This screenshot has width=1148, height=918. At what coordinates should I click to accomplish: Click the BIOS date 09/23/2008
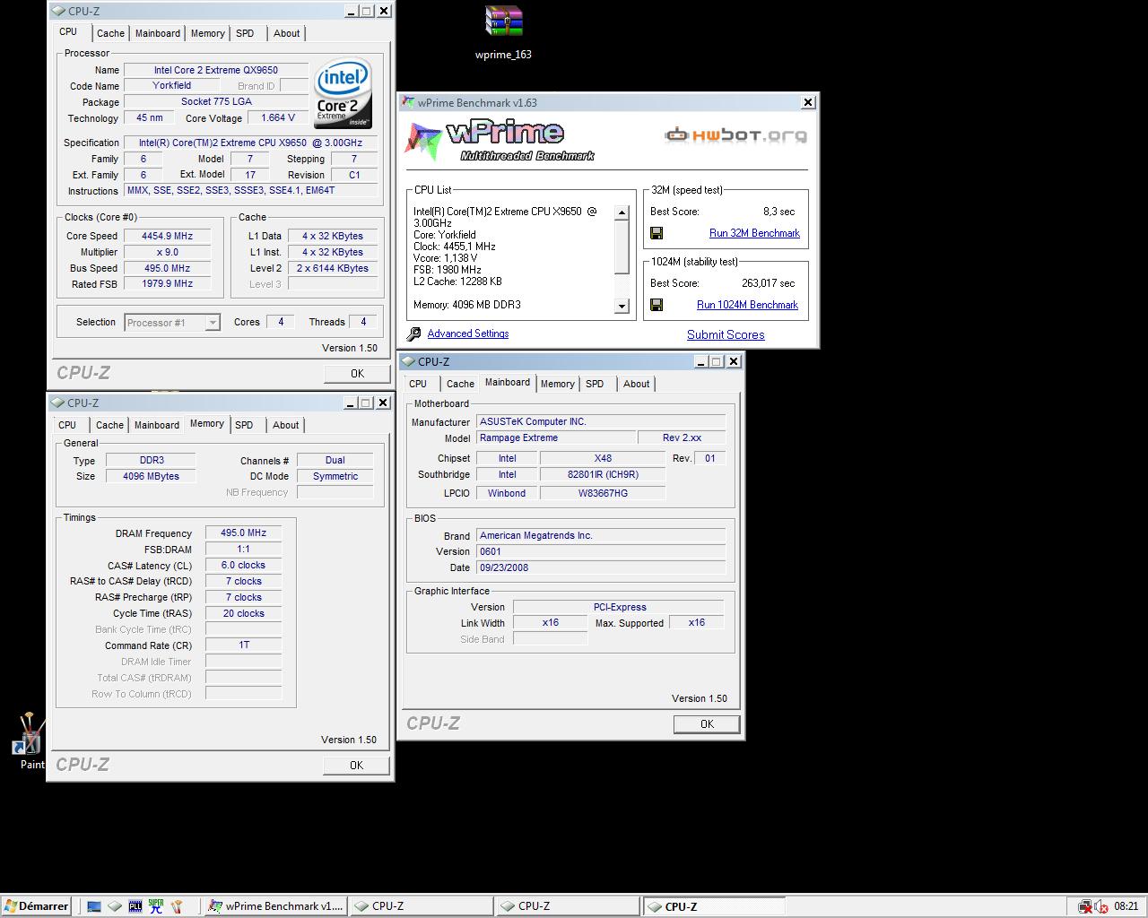click(601, 567)
